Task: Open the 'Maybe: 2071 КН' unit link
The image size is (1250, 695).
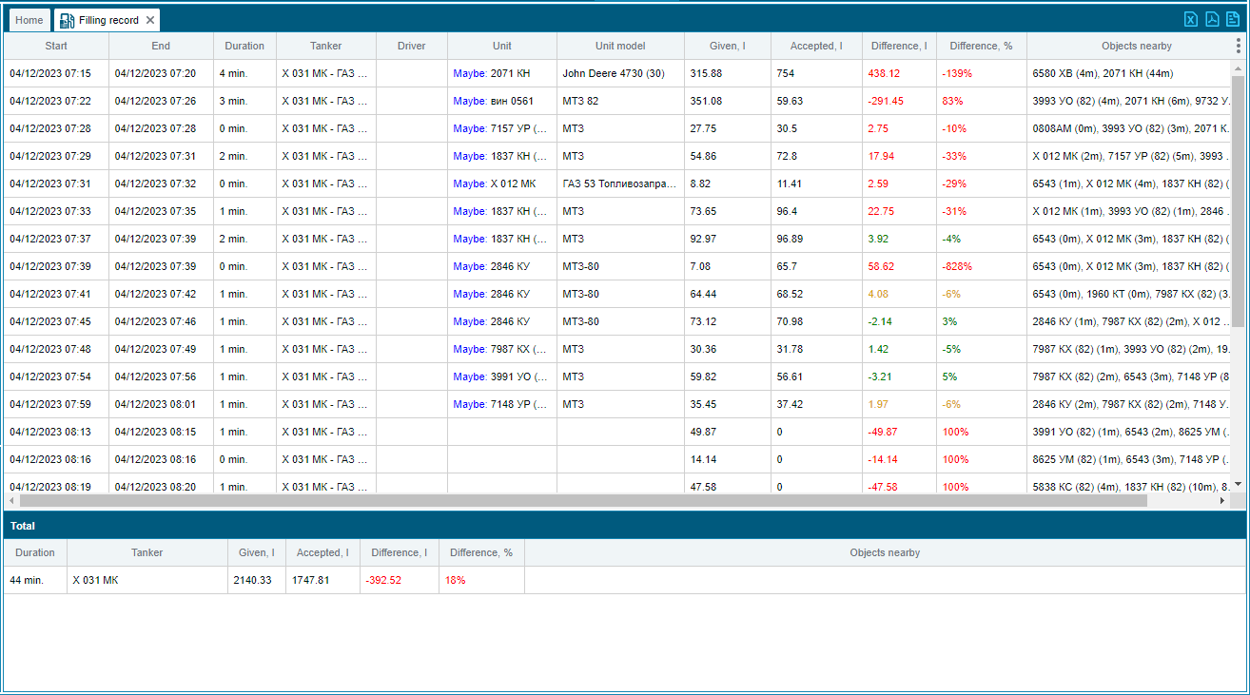Action: pyautogui.click(x=491, y=73)
